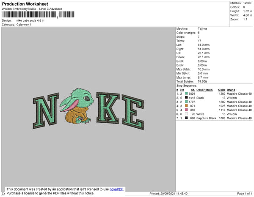This screenshot has height=197, width=254.
Task: Click the embroidered letter K
Action: [108, 108]
